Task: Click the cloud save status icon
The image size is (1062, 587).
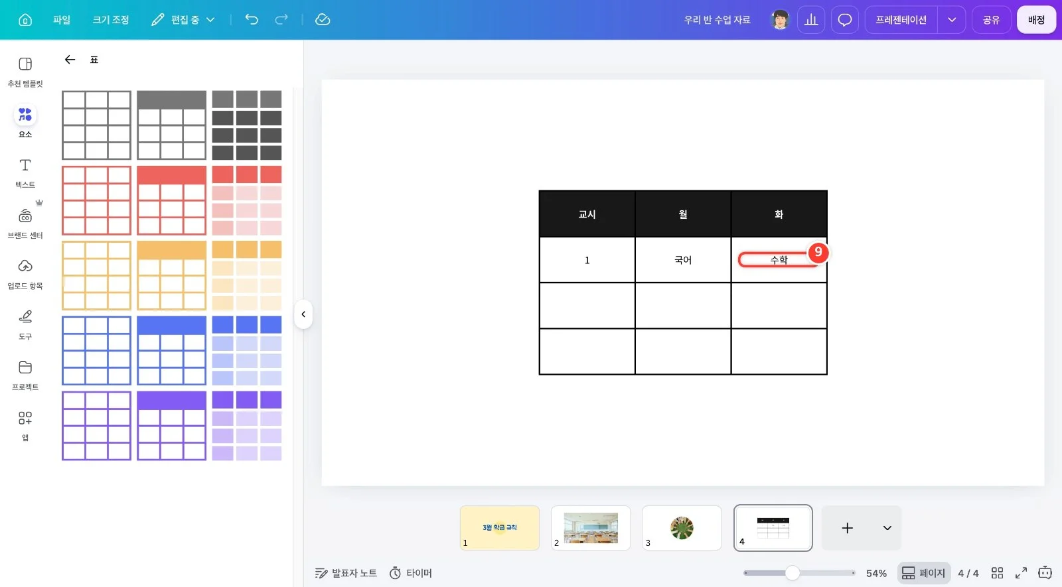Action: [323, 19]
